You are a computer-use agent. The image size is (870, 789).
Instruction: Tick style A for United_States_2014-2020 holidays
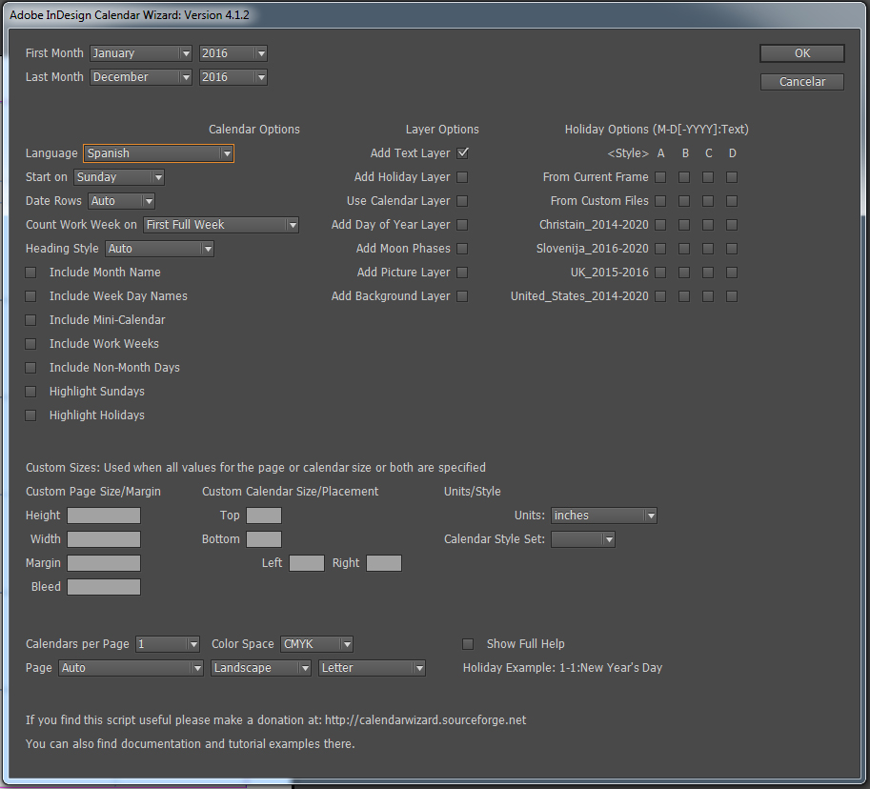(660, 296)
